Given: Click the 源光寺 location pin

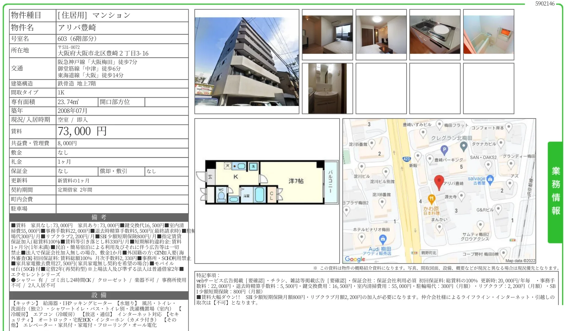Looking at the screenshot, I should tap(461, 196).
